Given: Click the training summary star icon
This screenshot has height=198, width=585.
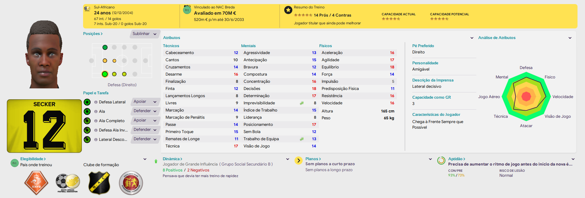Looking at the screenshot, I should point(288,10).
